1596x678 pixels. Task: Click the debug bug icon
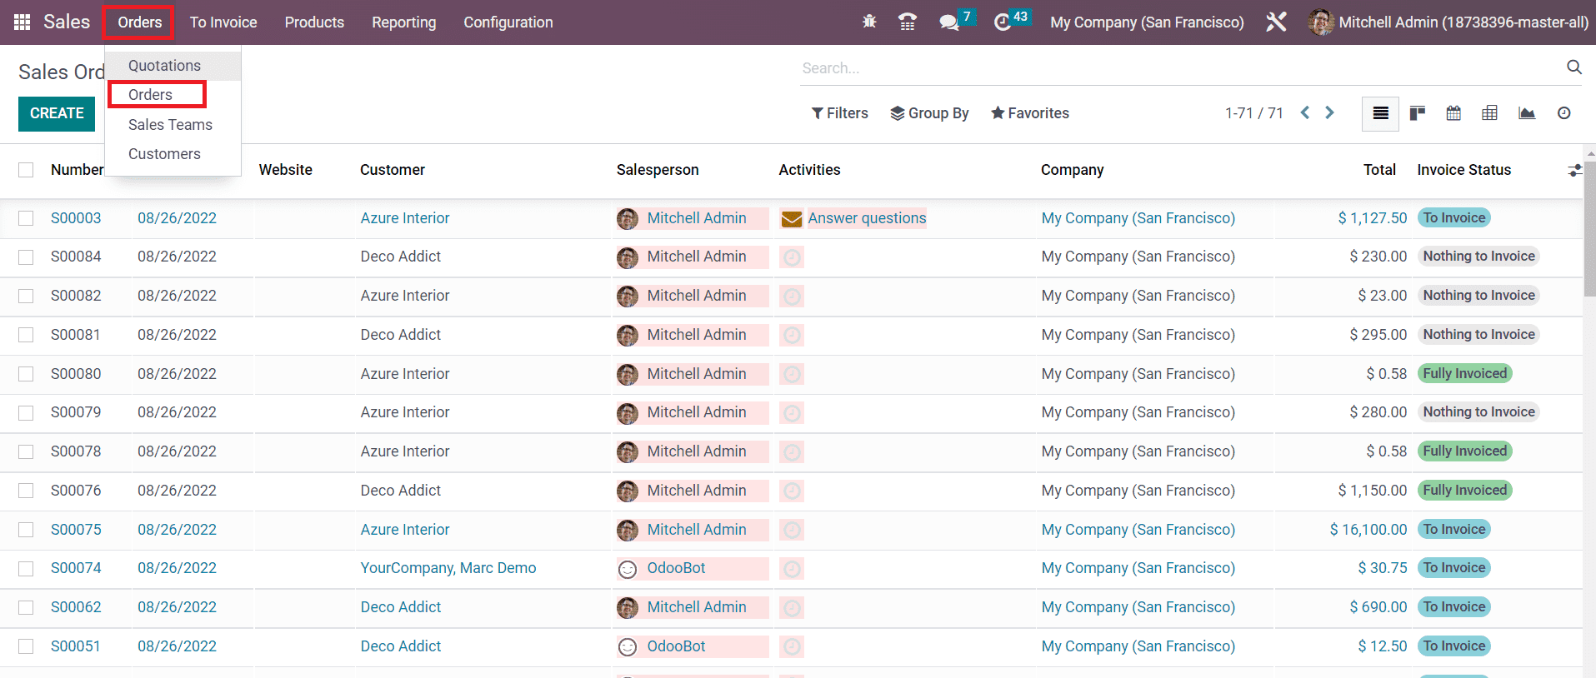[869, 22]
